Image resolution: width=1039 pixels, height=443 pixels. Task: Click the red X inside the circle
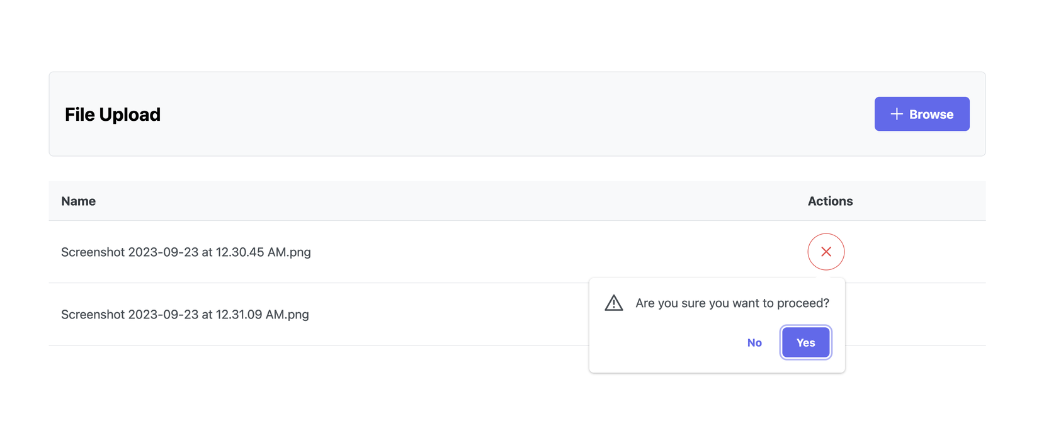[x=826, y=252]
